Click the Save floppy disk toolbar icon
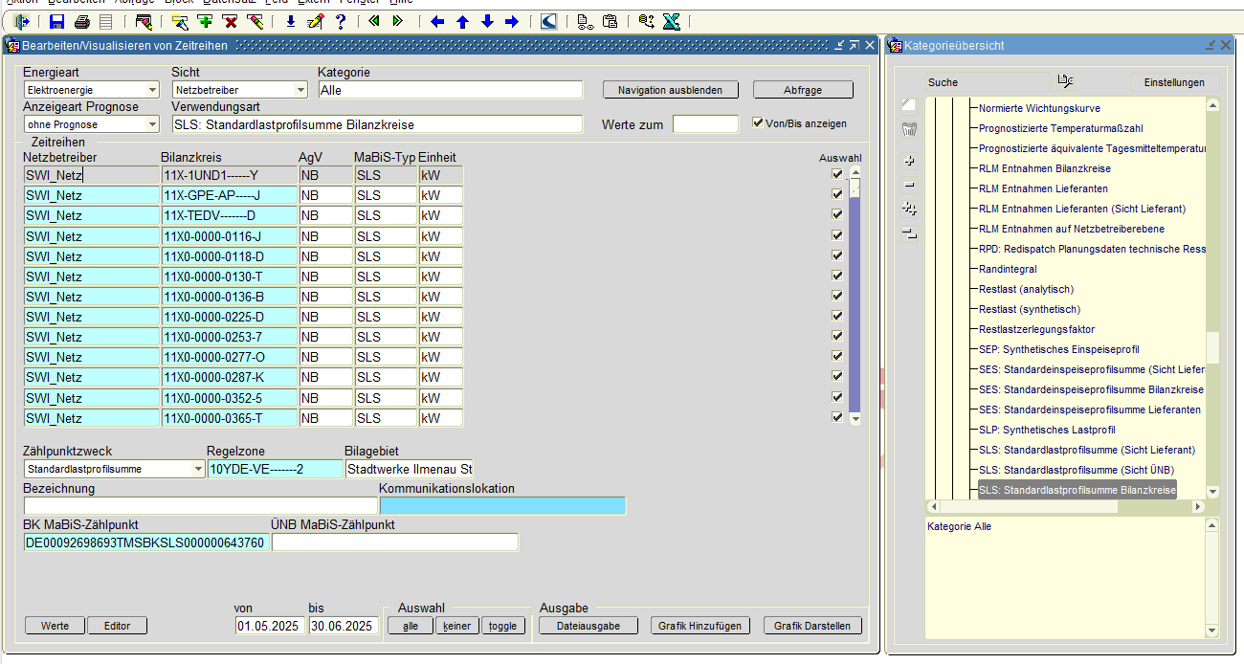This screenshot has height=664, width=1244. [57, 21]
